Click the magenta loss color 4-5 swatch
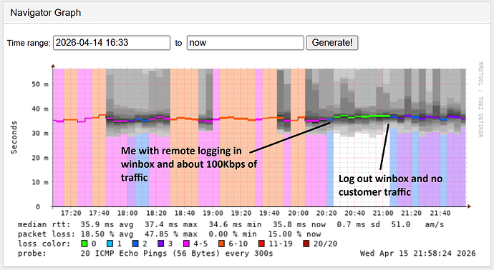Screen dimensions: 494x270 186,244
